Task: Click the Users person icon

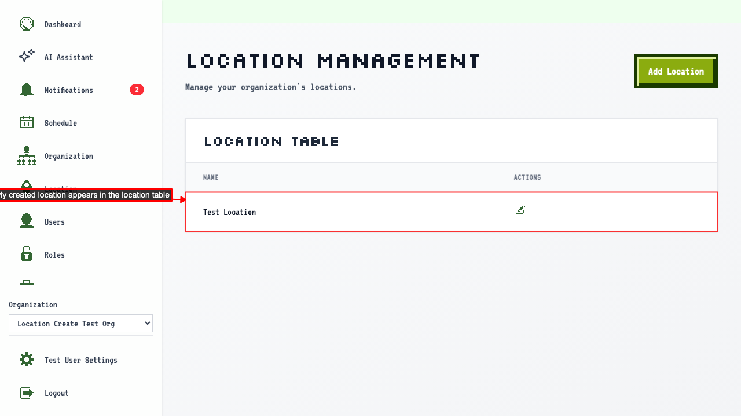Action: [27, 222]
